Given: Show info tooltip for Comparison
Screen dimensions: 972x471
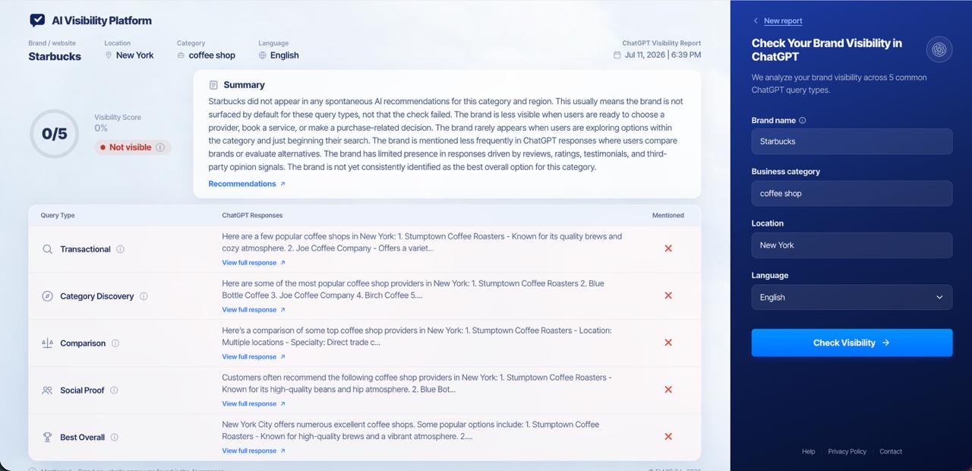Looking at the screenshot, I should pos(115,343).
